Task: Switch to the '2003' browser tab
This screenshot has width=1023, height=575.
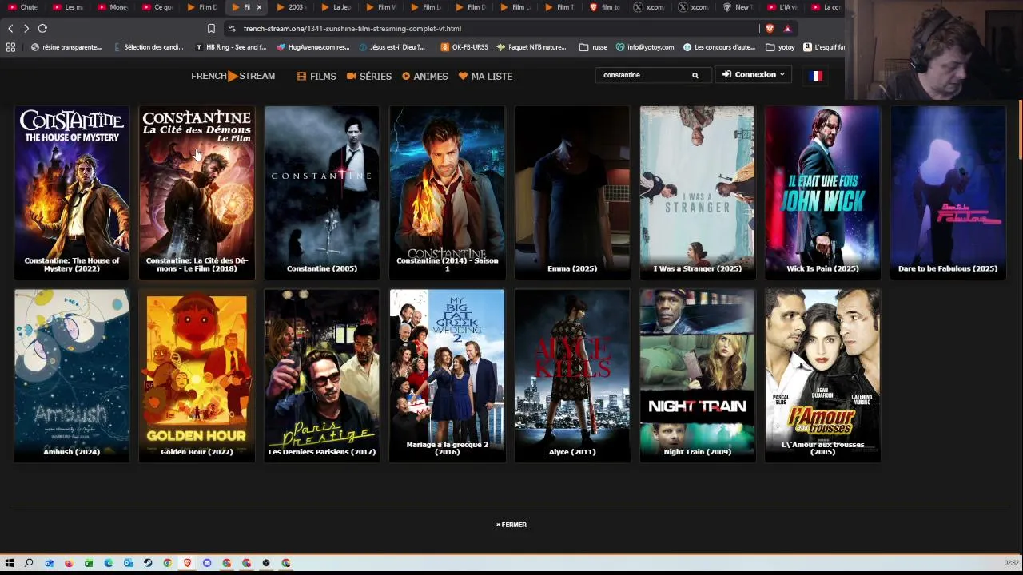Action: [x=292, y=7]
